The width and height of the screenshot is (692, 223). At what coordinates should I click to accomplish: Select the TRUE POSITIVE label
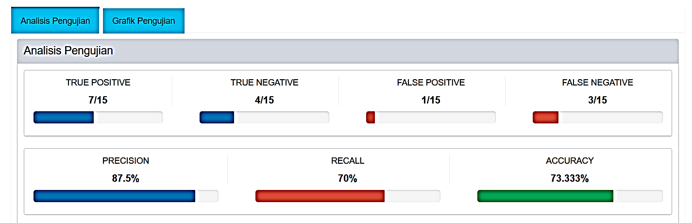(98, 83)
